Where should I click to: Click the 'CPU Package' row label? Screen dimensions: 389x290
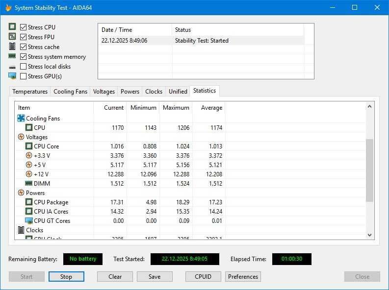51,202
